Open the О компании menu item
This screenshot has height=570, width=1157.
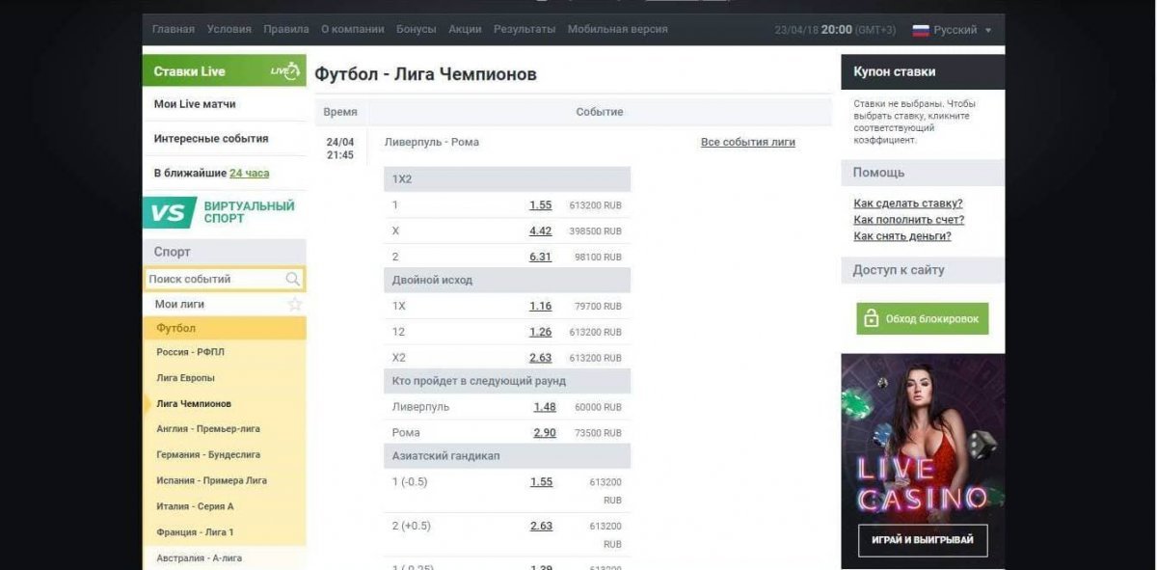pyautogui.click(x=353, y=29)
